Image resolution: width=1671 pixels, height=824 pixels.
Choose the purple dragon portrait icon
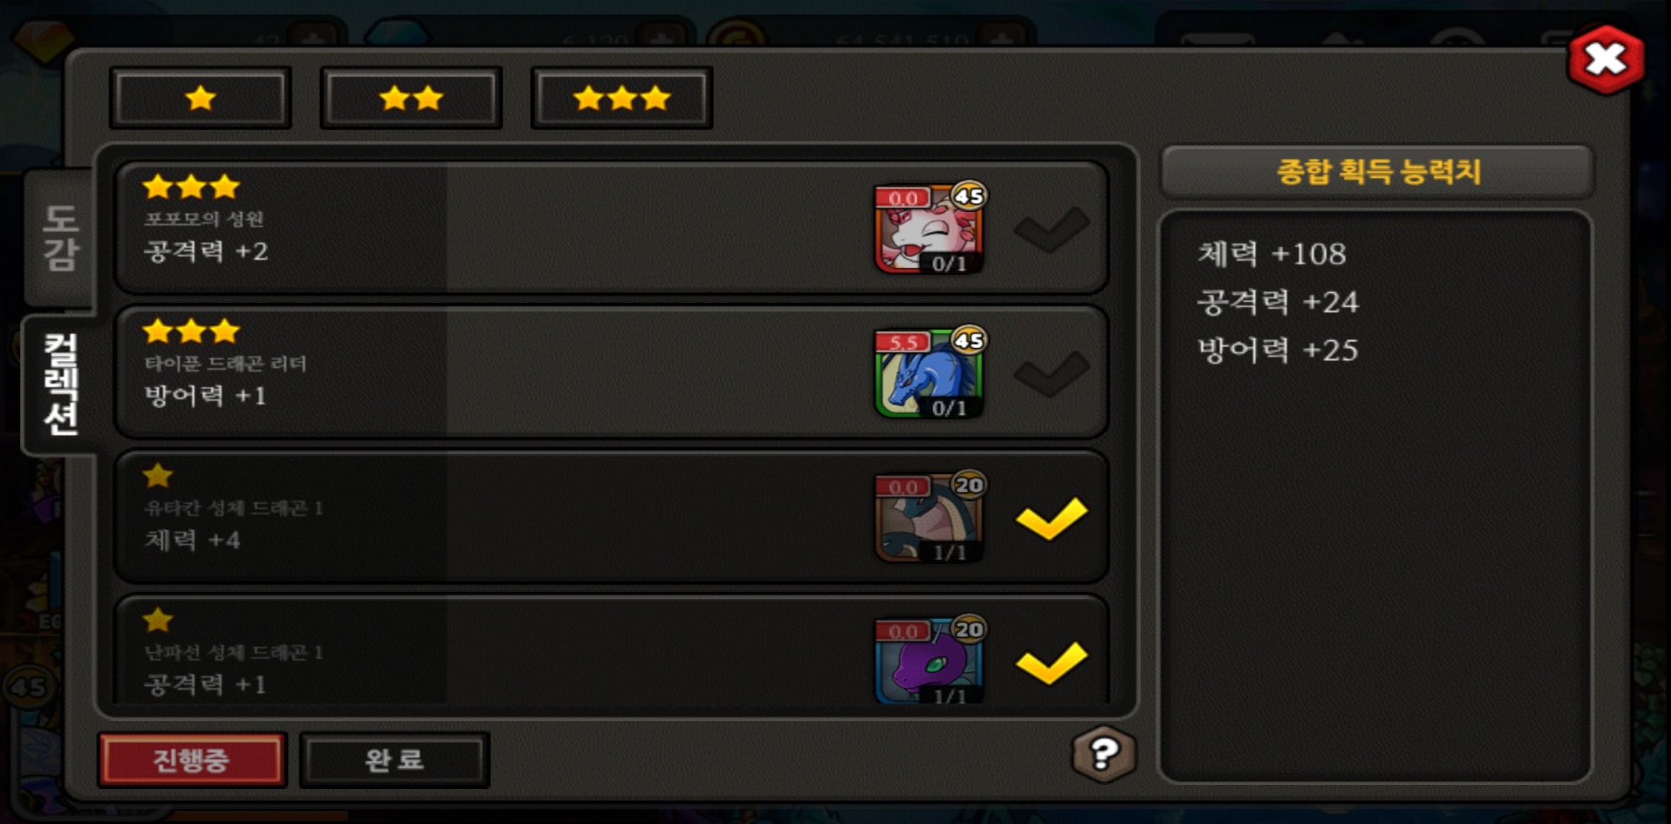pos(928,661)
